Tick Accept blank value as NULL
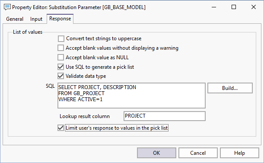 [60, 58]
